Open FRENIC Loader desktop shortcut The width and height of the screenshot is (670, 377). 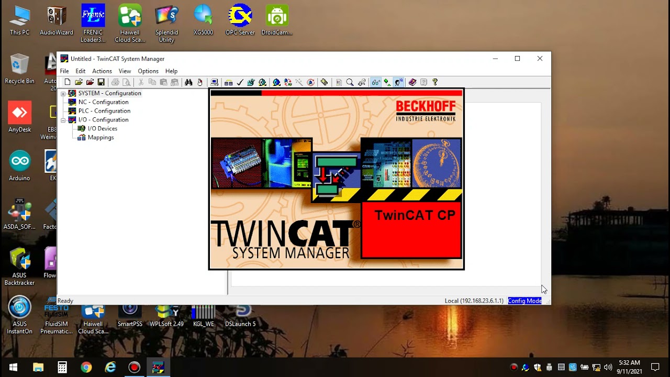point(93,24)
